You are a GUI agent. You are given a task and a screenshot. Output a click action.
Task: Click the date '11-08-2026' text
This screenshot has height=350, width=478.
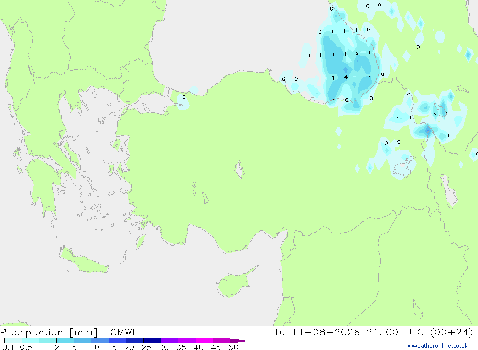(x=326, y=332)
